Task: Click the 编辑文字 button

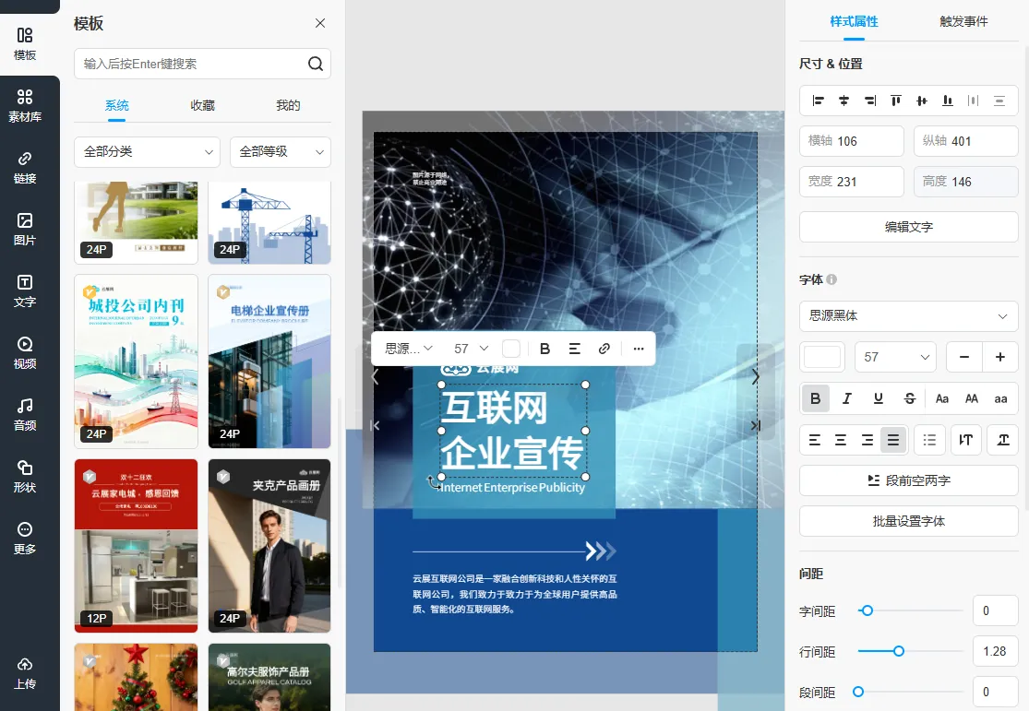Action: pos(908,226)
